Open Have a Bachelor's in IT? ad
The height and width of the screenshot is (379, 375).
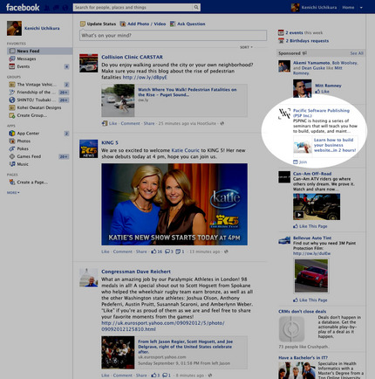pos(303,358)
